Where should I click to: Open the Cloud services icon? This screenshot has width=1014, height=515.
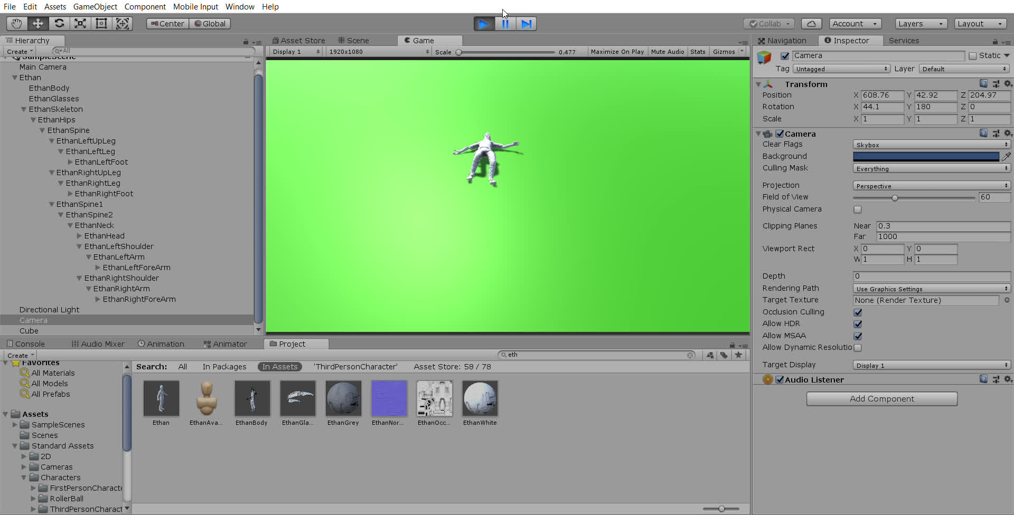click(x=811, y=24)
